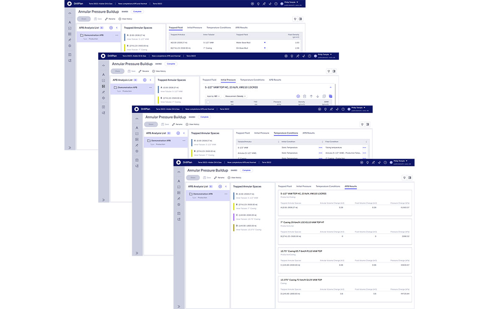
Task: Click the double-arrow expand sidebar icon in the APB Results window
Action: [x=179, y=306]
